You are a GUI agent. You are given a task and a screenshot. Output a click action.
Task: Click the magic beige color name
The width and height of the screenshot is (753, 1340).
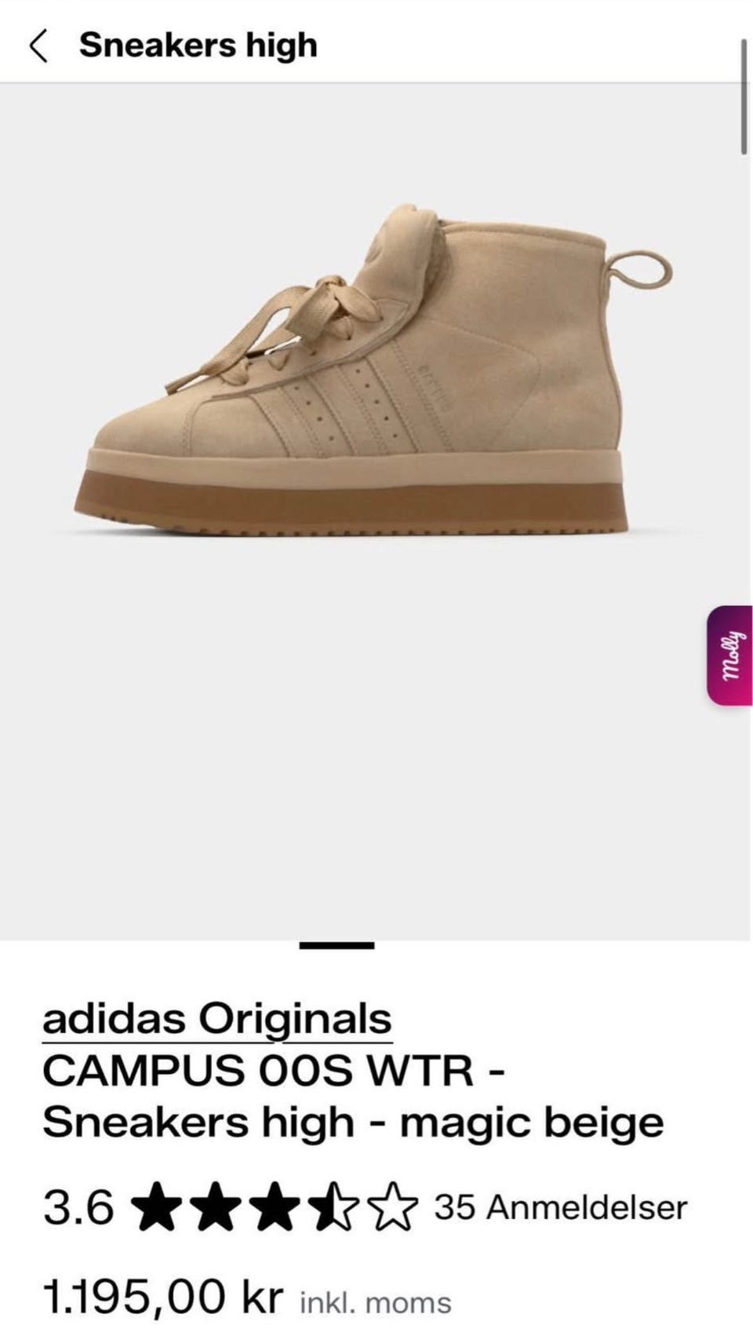coord(532,1123)
